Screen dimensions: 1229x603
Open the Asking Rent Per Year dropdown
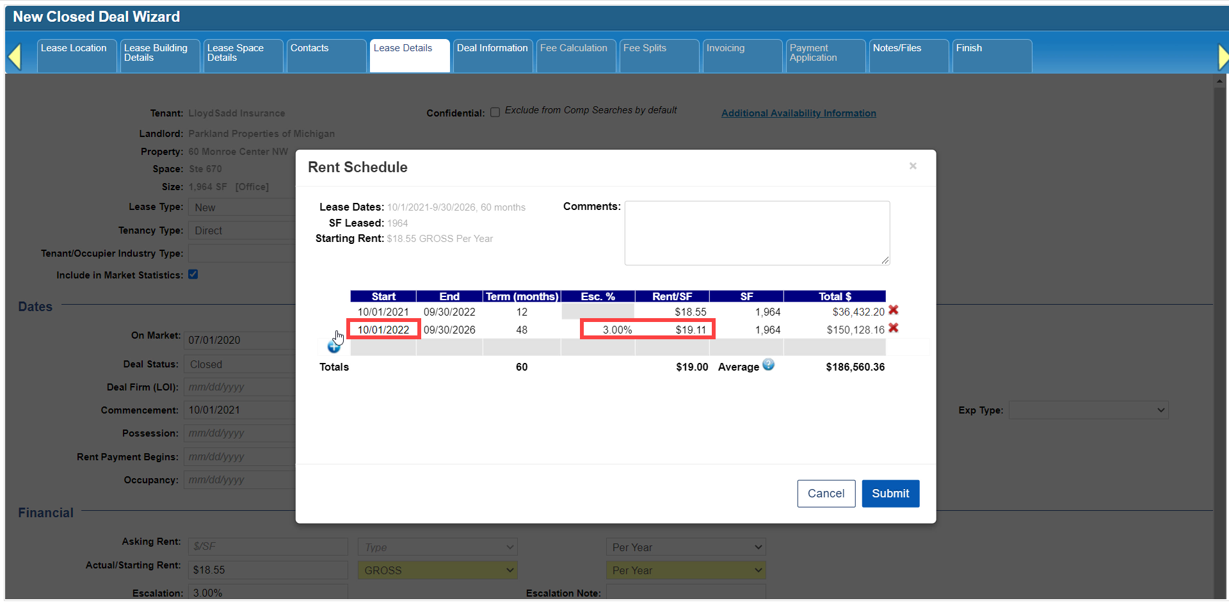(686, 547)
